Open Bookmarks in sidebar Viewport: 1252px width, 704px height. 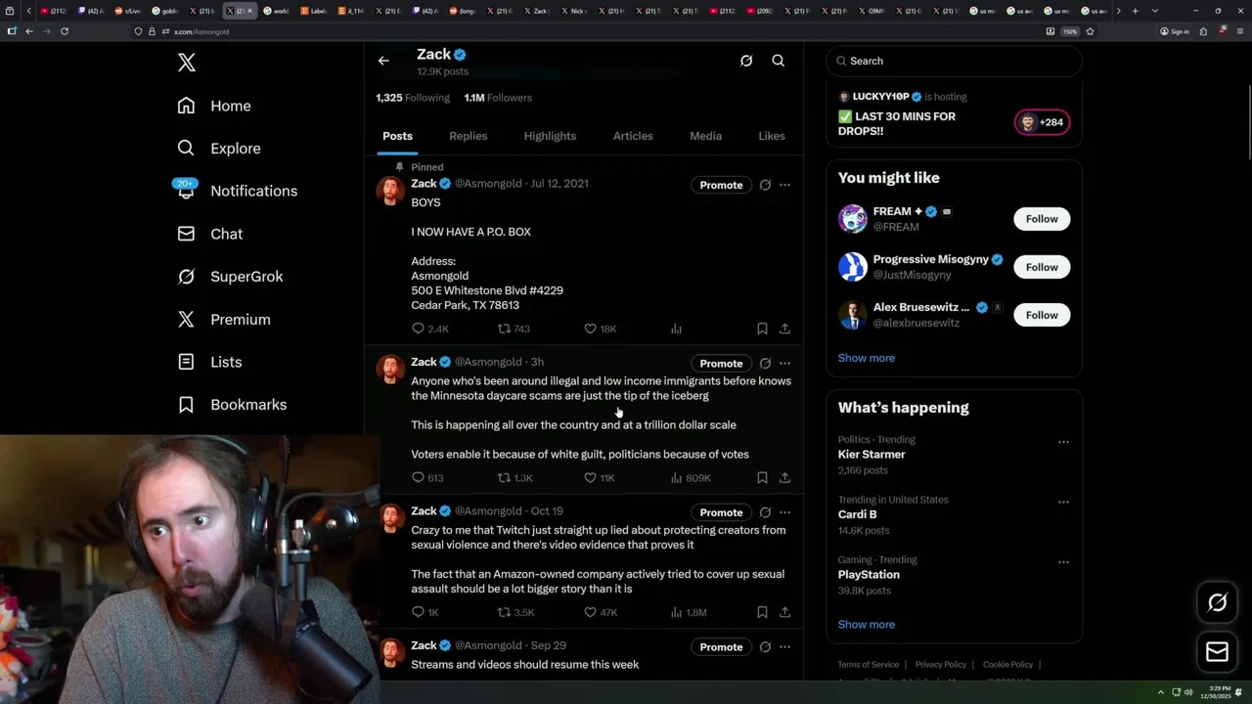pyautogui.click(x=232, y=405)
